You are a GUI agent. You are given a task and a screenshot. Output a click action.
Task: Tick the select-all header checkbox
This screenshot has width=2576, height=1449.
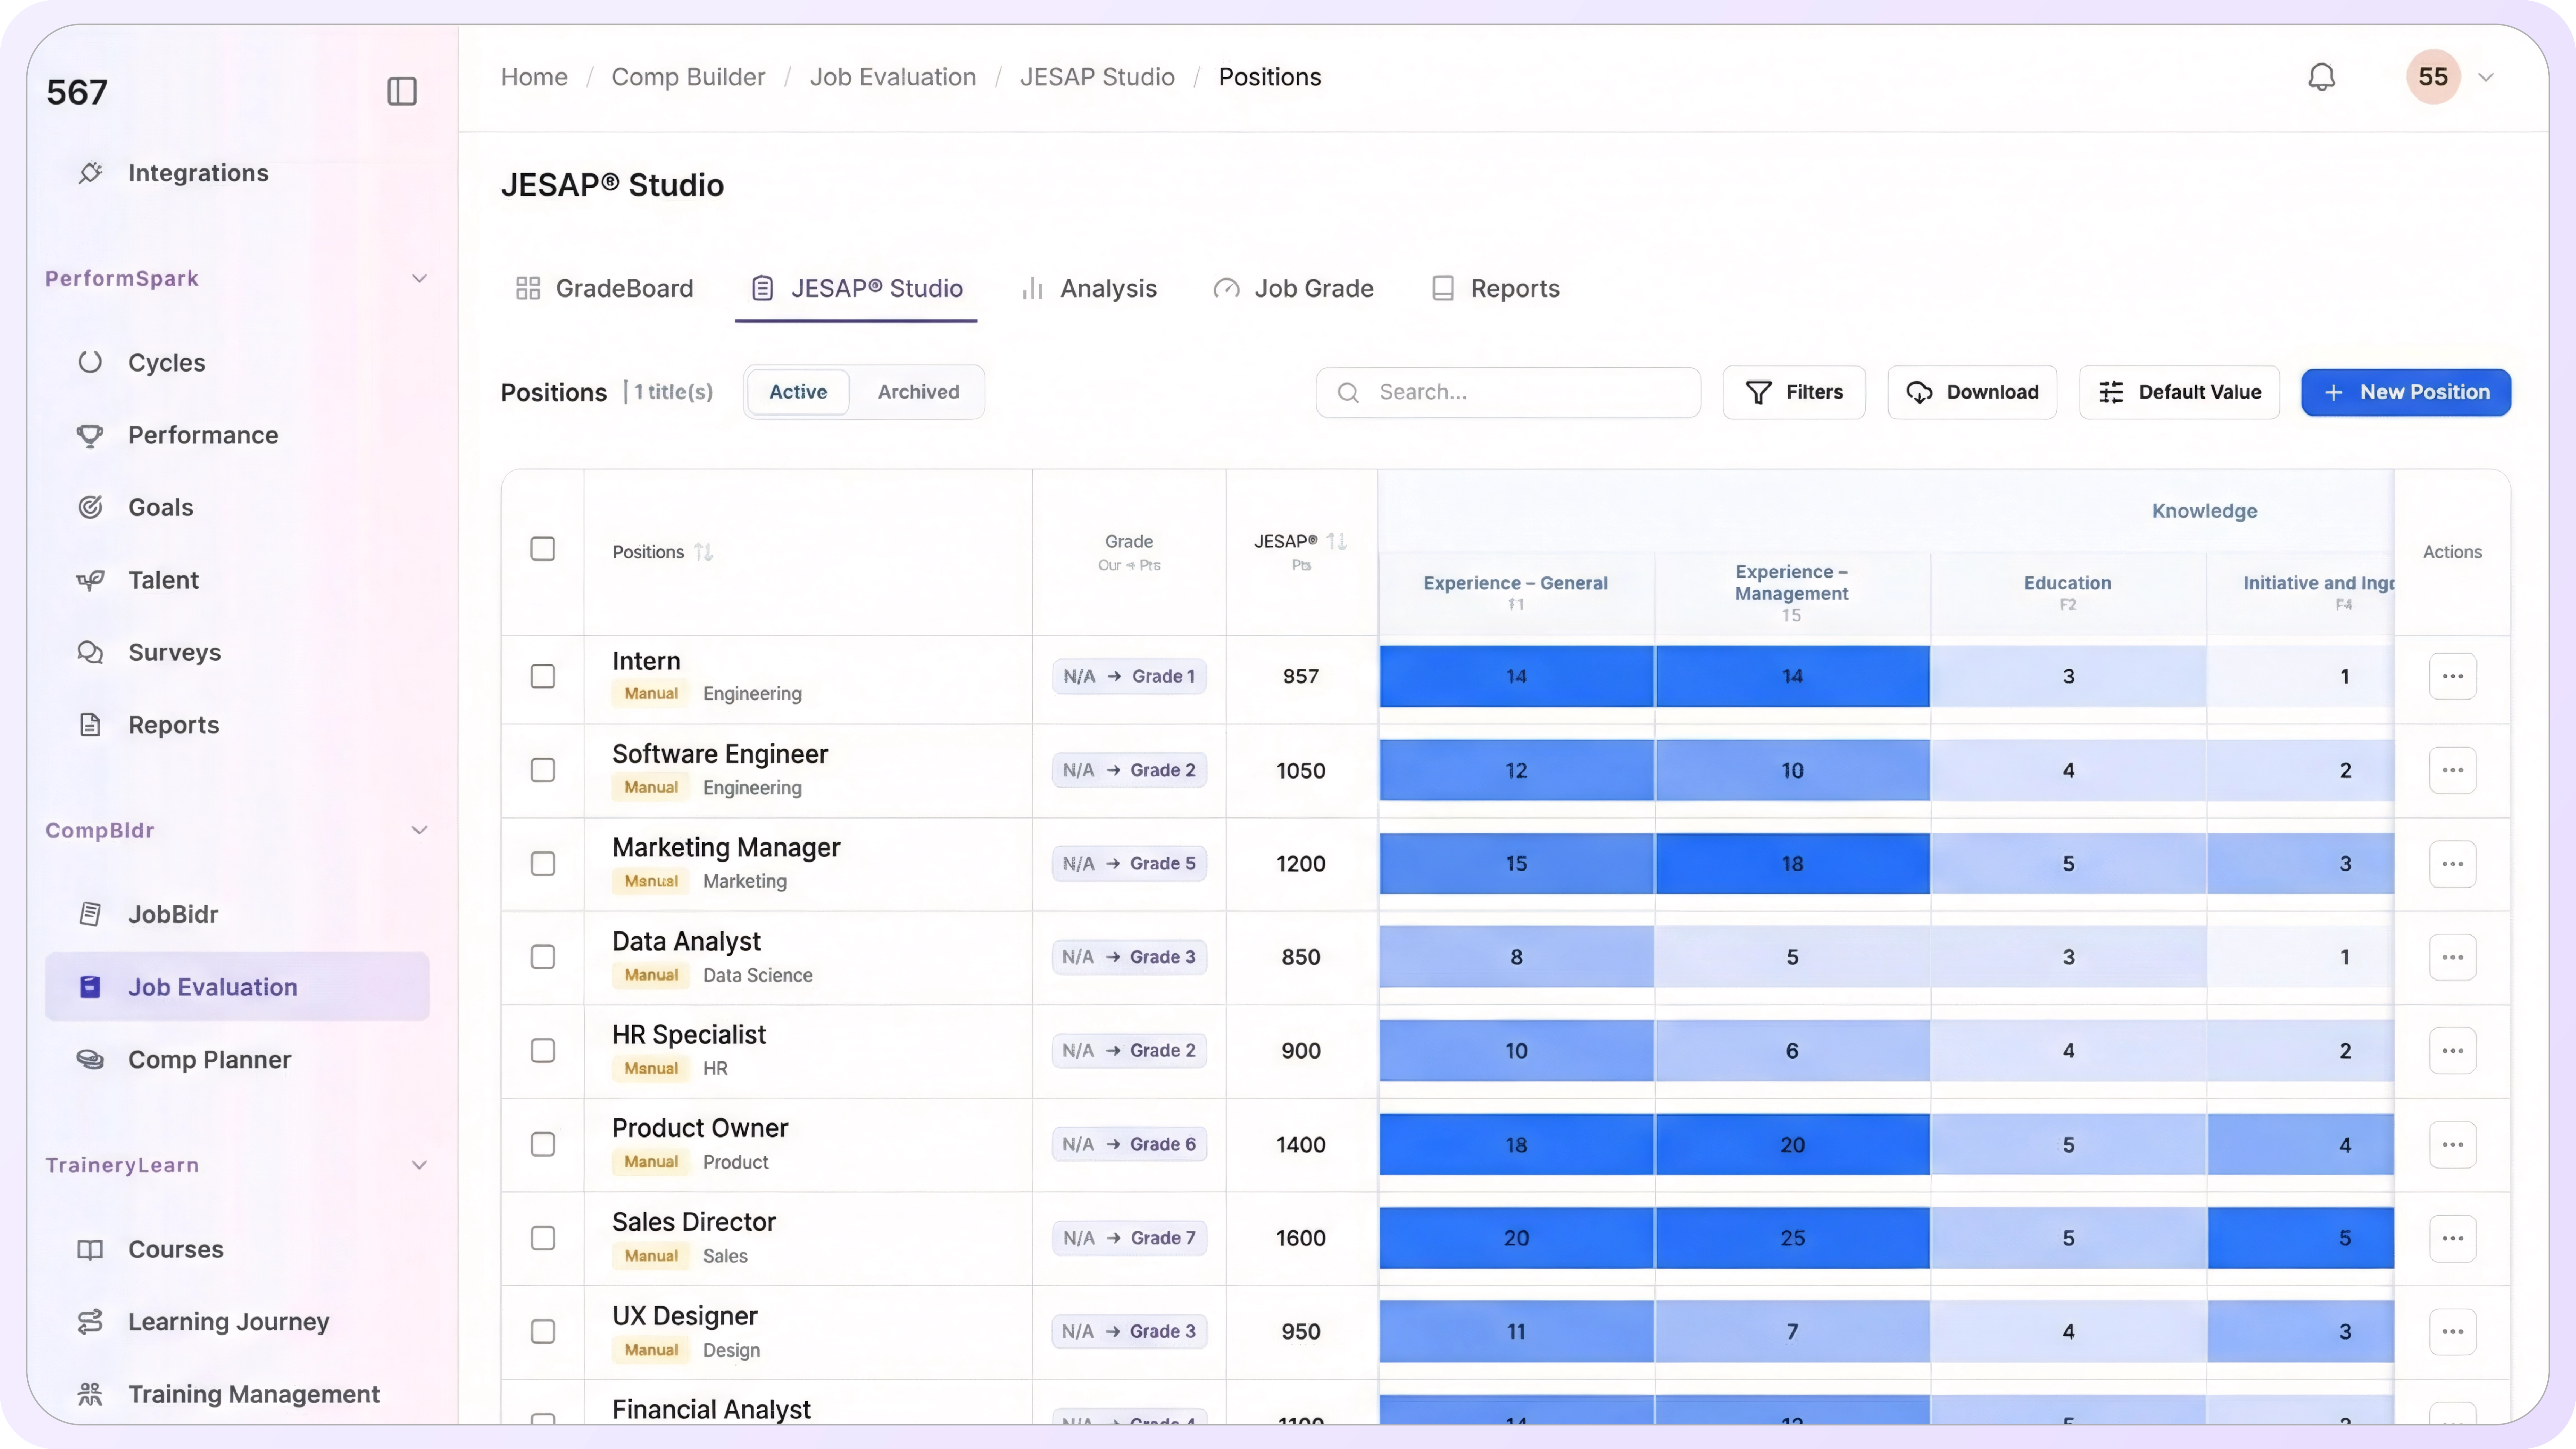(x=543, y=549)
